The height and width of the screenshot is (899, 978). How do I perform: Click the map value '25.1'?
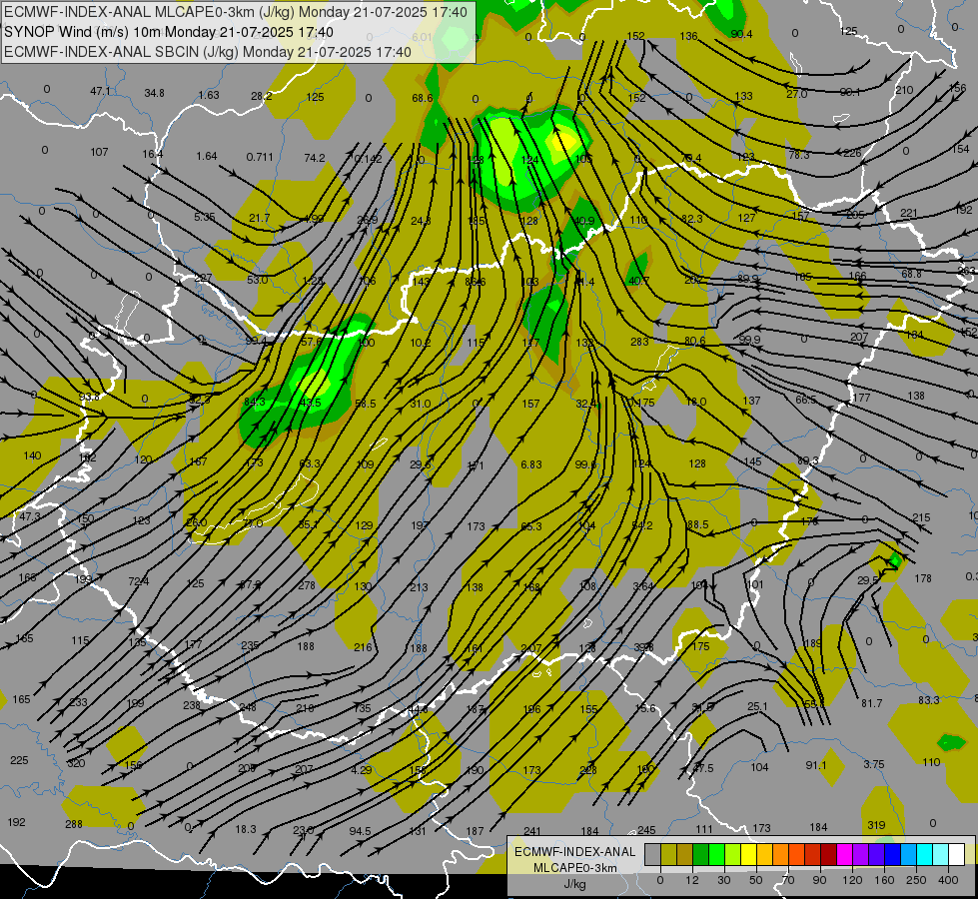click(x=757, y=706)
